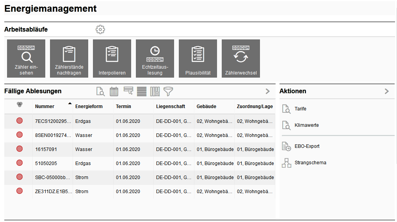
Task: Open the Zähler einsehen workflow tile
Action: [x=26, y=59]
